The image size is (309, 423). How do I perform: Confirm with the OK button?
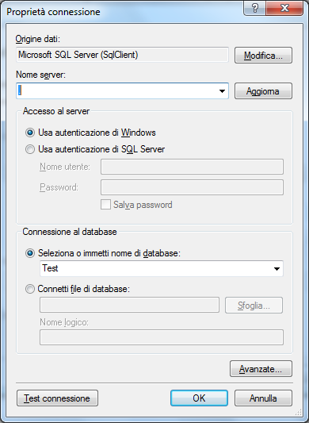point(199,398)
